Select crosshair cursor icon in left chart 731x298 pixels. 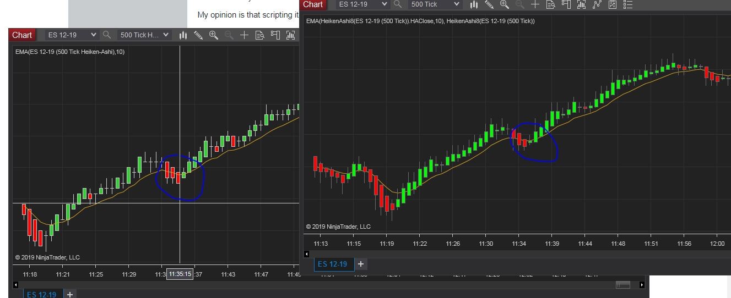tap(244, 35)
